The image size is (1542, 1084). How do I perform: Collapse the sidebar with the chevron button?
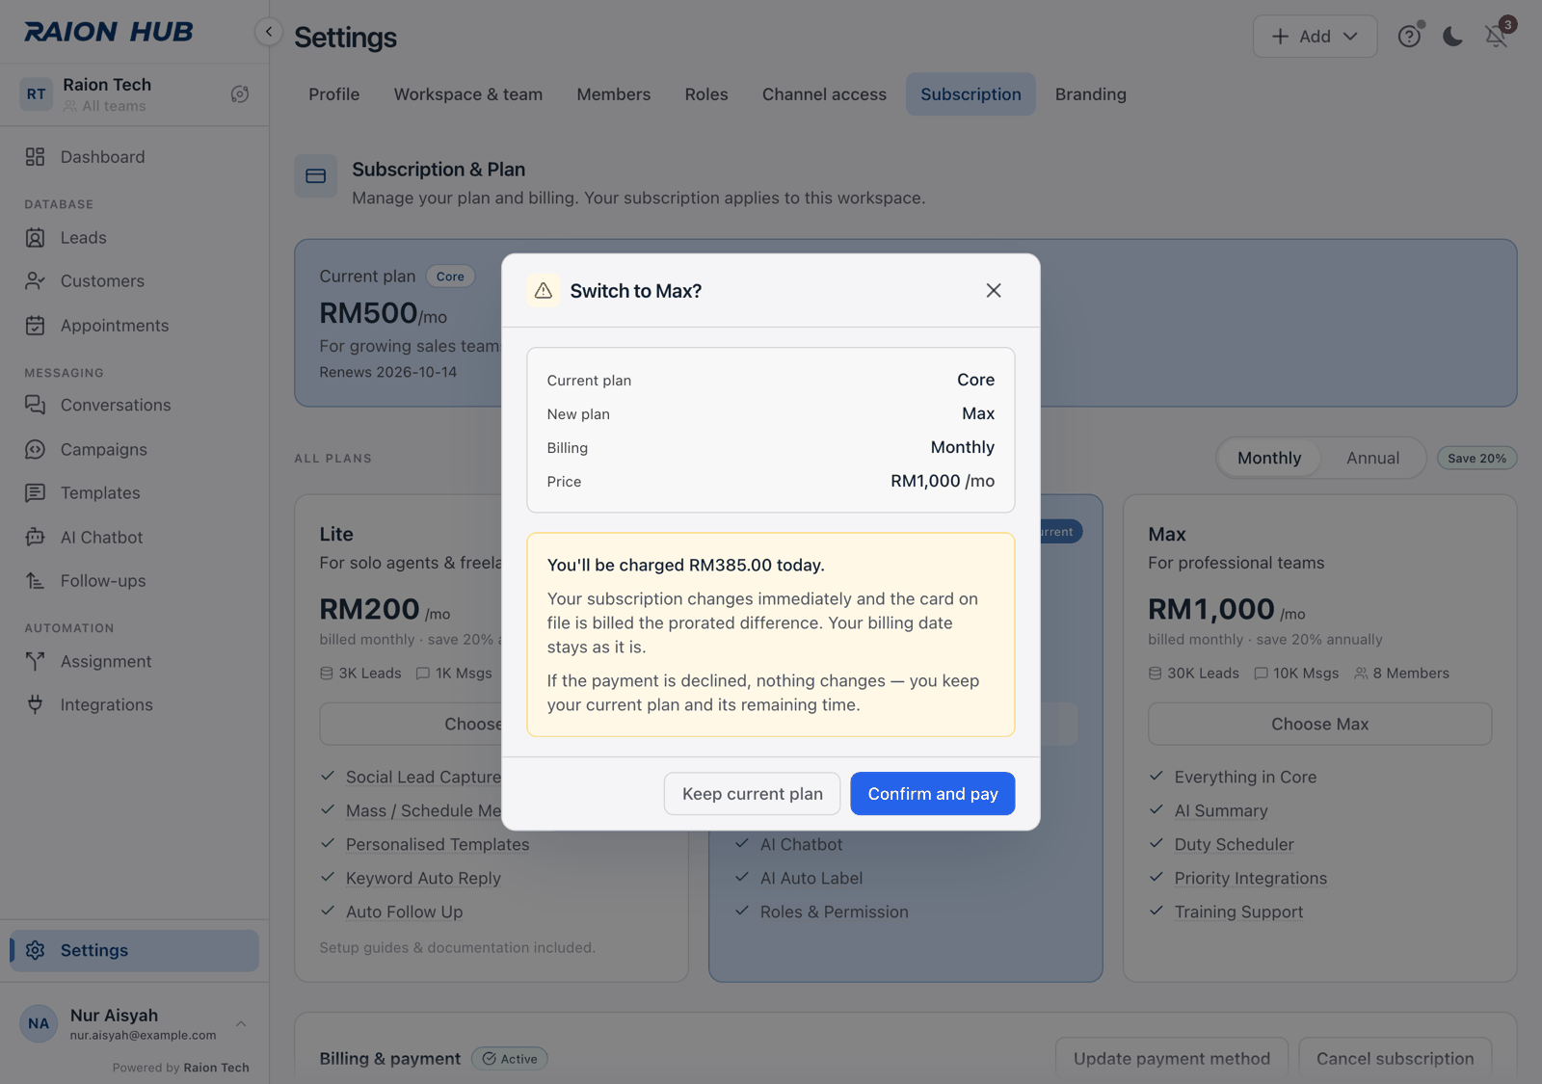click(x=269, y=32)
